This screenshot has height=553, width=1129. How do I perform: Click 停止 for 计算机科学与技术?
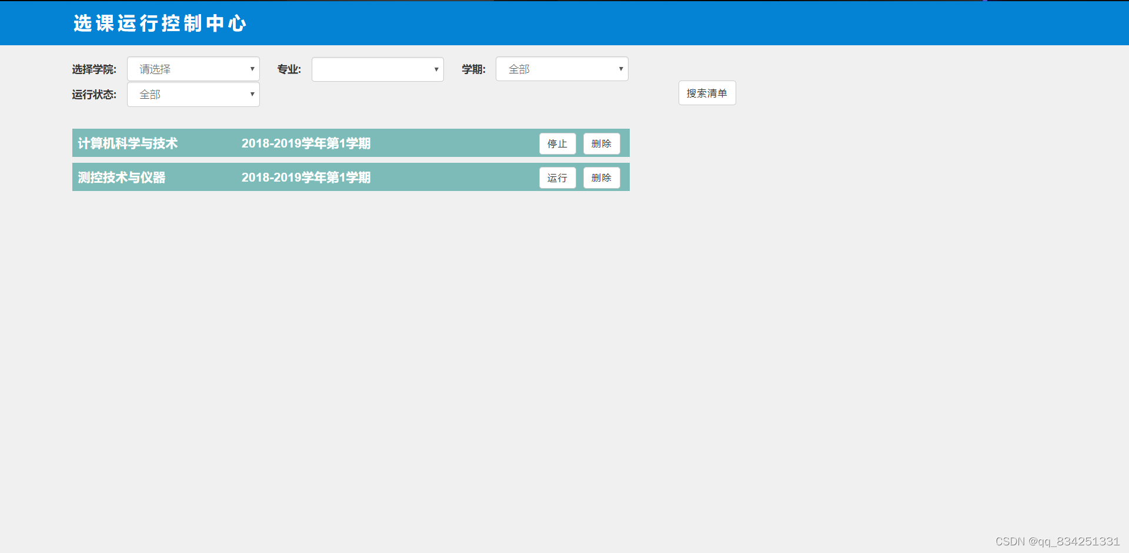click(x=557, y=143)
